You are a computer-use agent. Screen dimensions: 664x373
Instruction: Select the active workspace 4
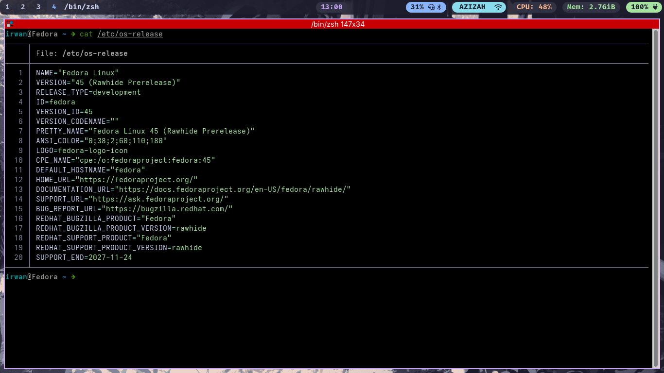[x=54, y=7]
